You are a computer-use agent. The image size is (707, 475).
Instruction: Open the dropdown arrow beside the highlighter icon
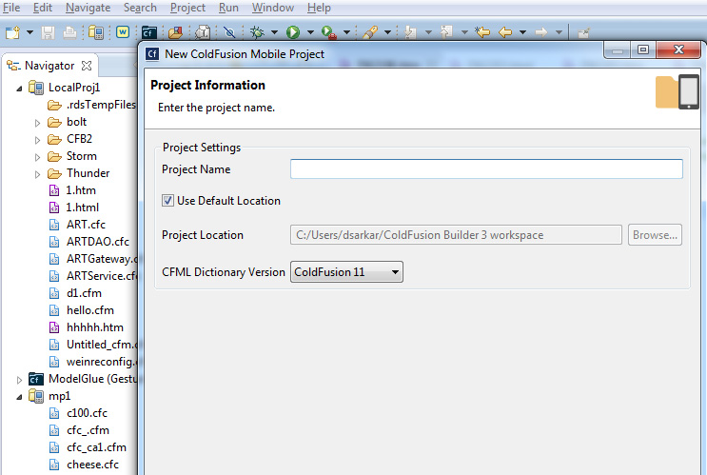point(387,32)
